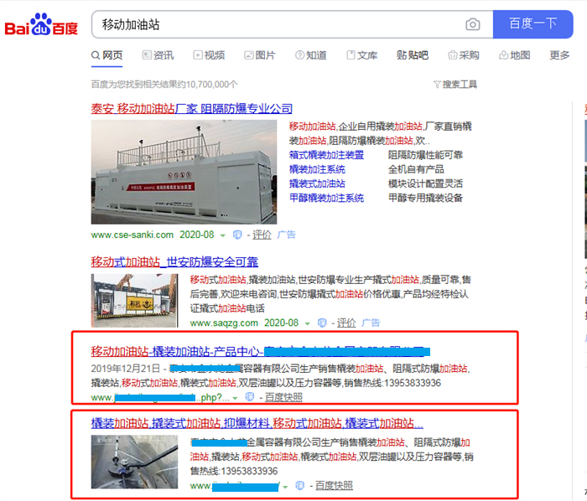Click the badge icon beside last result's 百度快照
The width and height of the screenshot is (587, 501).
click(x=300, y=485)
